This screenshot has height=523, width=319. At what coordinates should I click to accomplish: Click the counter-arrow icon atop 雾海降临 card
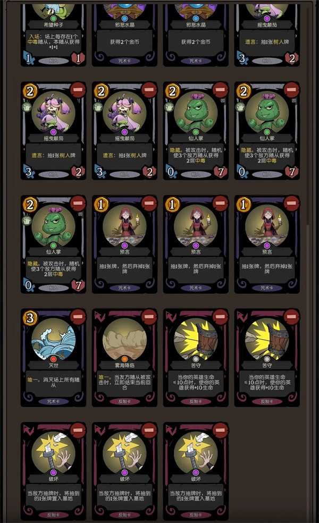pos(100,316)
